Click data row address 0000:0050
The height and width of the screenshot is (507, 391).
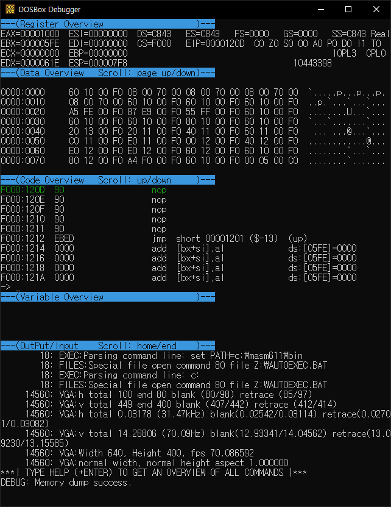pos(23,141)
